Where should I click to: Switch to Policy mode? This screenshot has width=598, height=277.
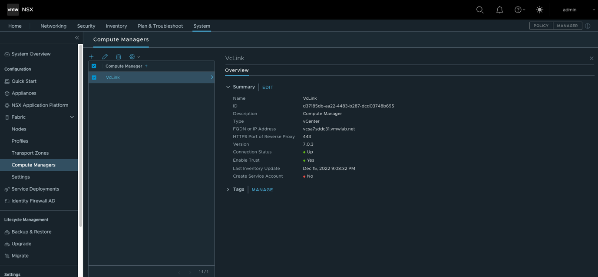pos(541,26)
